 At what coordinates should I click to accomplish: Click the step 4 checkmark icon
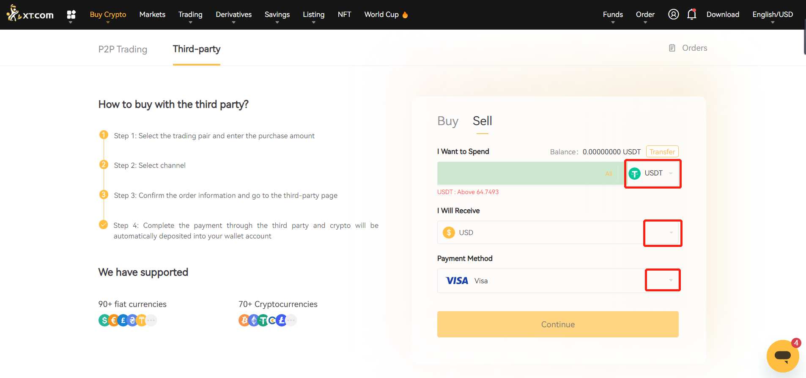(x=104, y=225)
